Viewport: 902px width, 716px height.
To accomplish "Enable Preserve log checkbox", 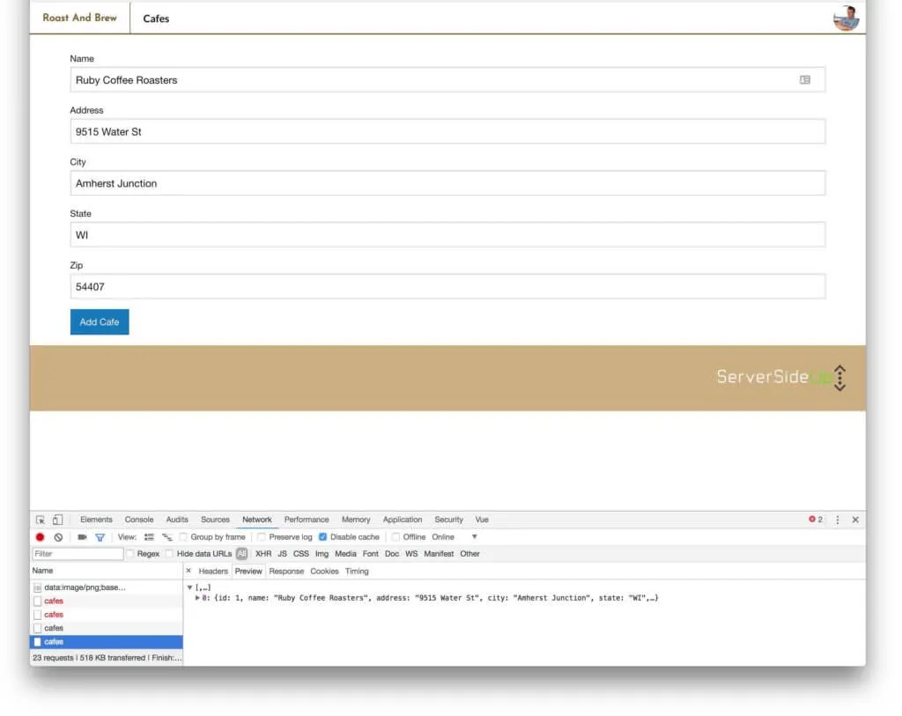I will 262,536.
